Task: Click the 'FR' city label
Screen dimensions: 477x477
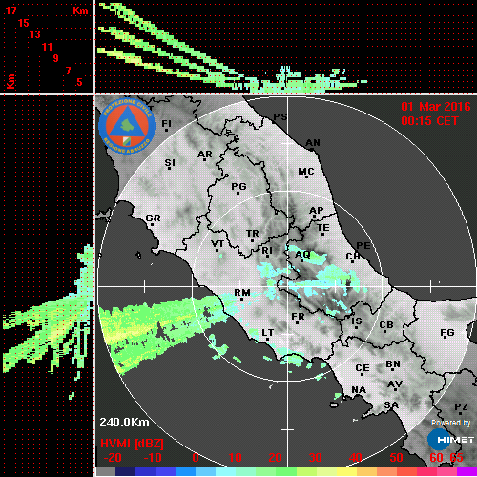Action: [298, 317]
